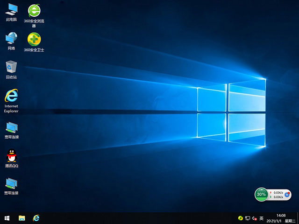Open File Explorer from the taskbar
The width and height of the screenshot is (299, 224).
tap(21, 218)
